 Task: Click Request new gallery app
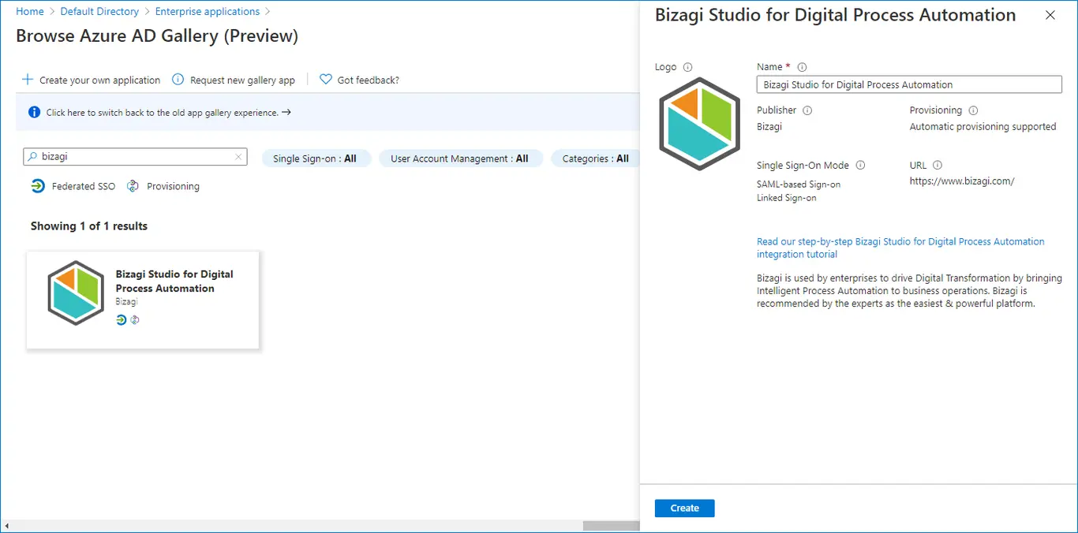(242, 80)
